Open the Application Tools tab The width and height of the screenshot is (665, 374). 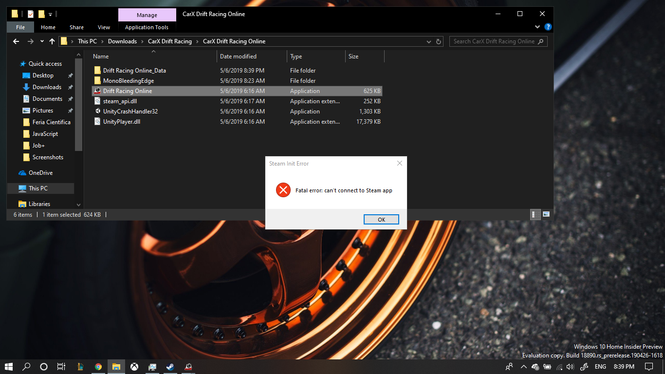point(147,27)
